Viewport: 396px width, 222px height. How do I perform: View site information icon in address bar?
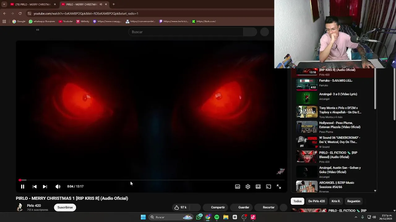29,14
